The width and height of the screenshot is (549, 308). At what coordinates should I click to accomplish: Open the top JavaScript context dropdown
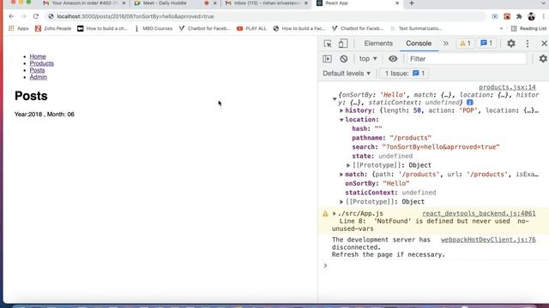point(368,59)
